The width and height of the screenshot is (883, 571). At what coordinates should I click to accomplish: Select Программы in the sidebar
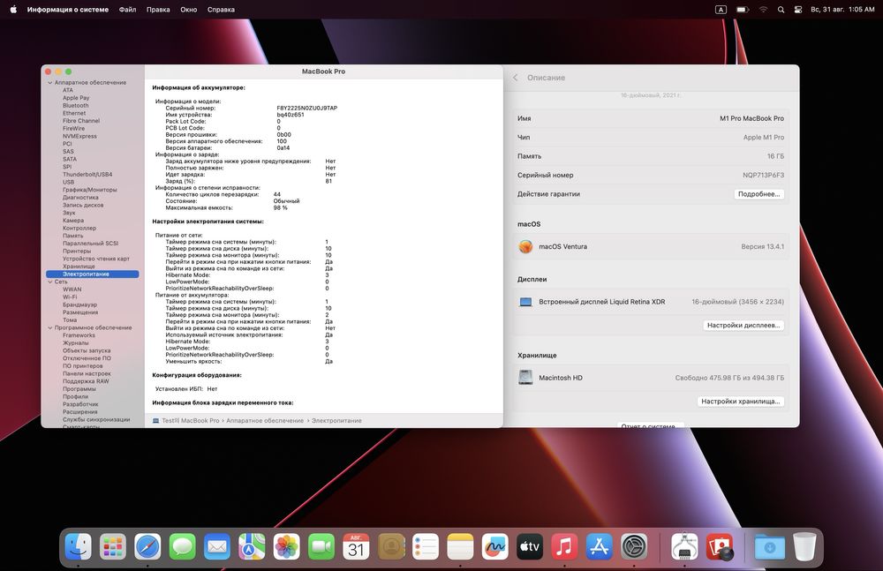click(x=79, y=389)
